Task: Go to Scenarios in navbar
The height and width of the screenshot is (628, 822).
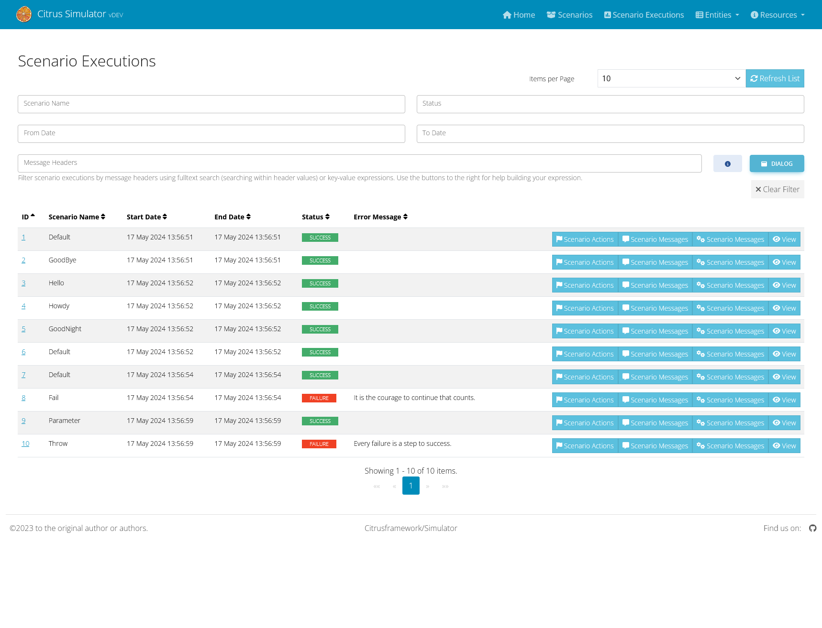Action: click(x=569, y=15)
